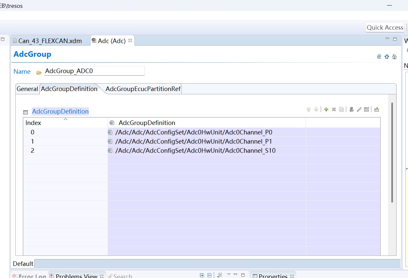Navigate home using the house icon top right
Viewport: 408px width, 278px height.
(394, 56)
